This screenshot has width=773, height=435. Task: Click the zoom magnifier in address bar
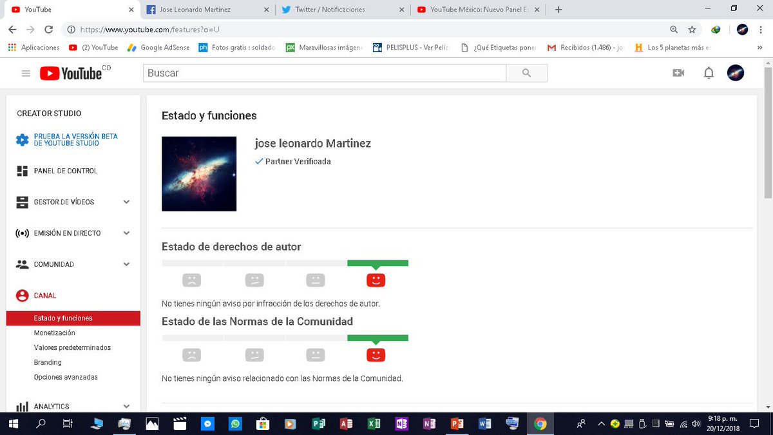coord(674,29)
